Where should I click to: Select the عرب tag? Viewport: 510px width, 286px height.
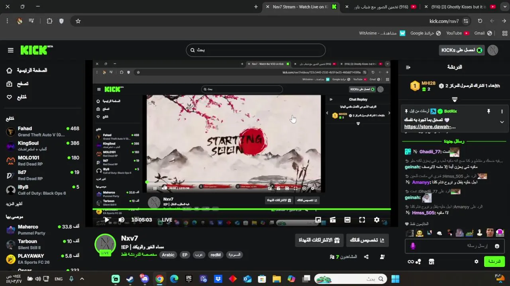(x=198, y=255)
